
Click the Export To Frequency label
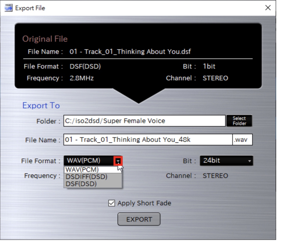pyautogui.click(x=42, y=176)
